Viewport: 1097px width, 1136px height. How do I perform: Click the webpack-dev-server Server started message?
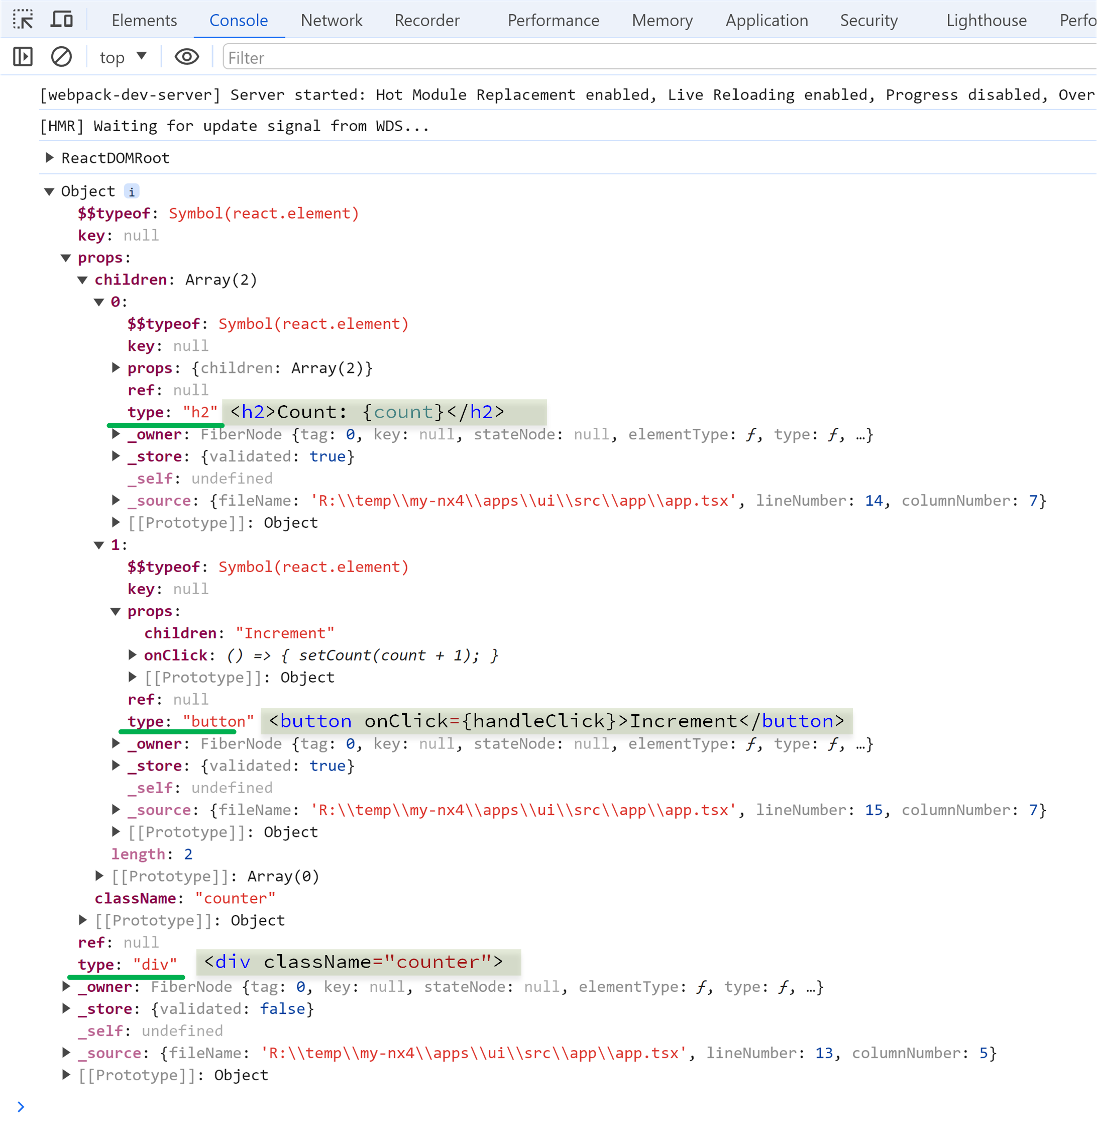568,94
